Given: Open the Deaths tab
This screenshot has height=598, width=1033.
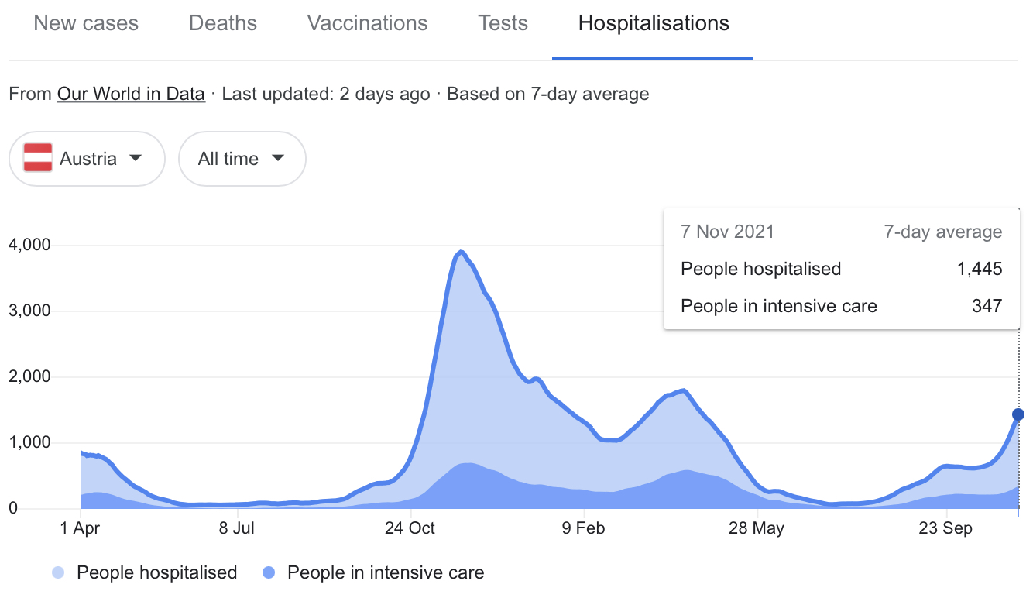Looking at the screenshot, I should tap(222, 23).
